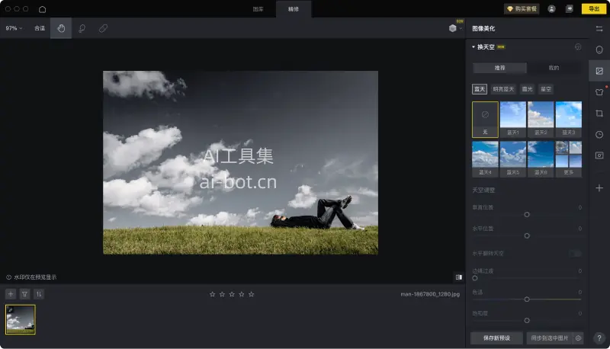Click the hexagon AI feature icon
Screen dimensions: 610x349
point(452,28)
